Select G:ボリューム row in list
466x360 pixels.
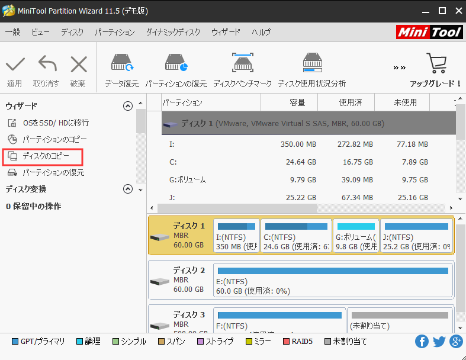coord(308,180)
